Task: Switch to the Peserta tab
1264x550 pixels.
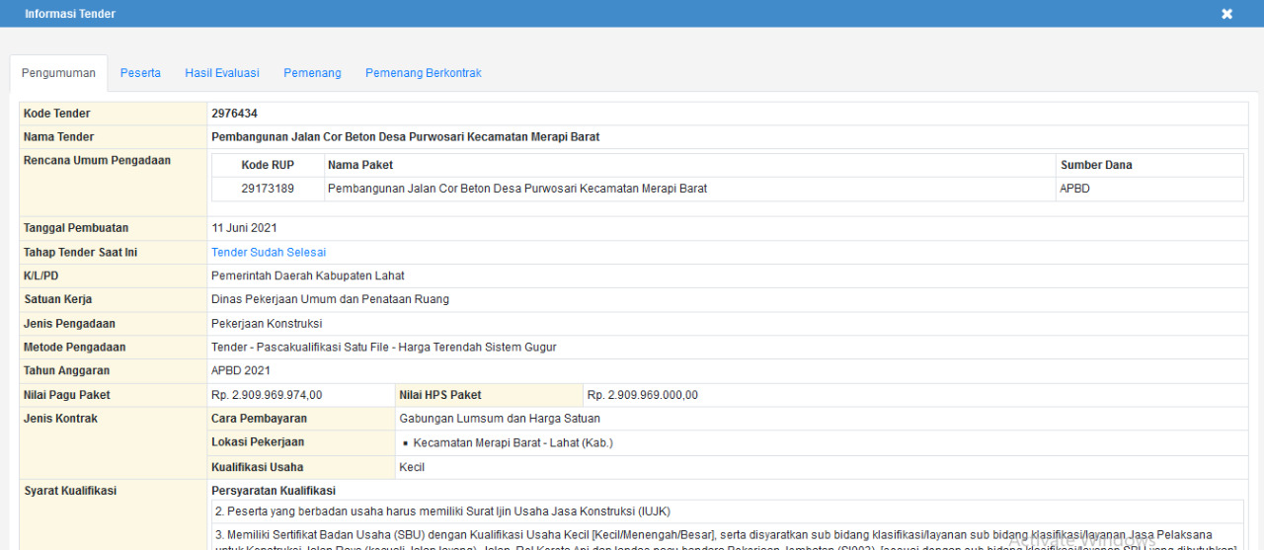Action: coord(140,73)
